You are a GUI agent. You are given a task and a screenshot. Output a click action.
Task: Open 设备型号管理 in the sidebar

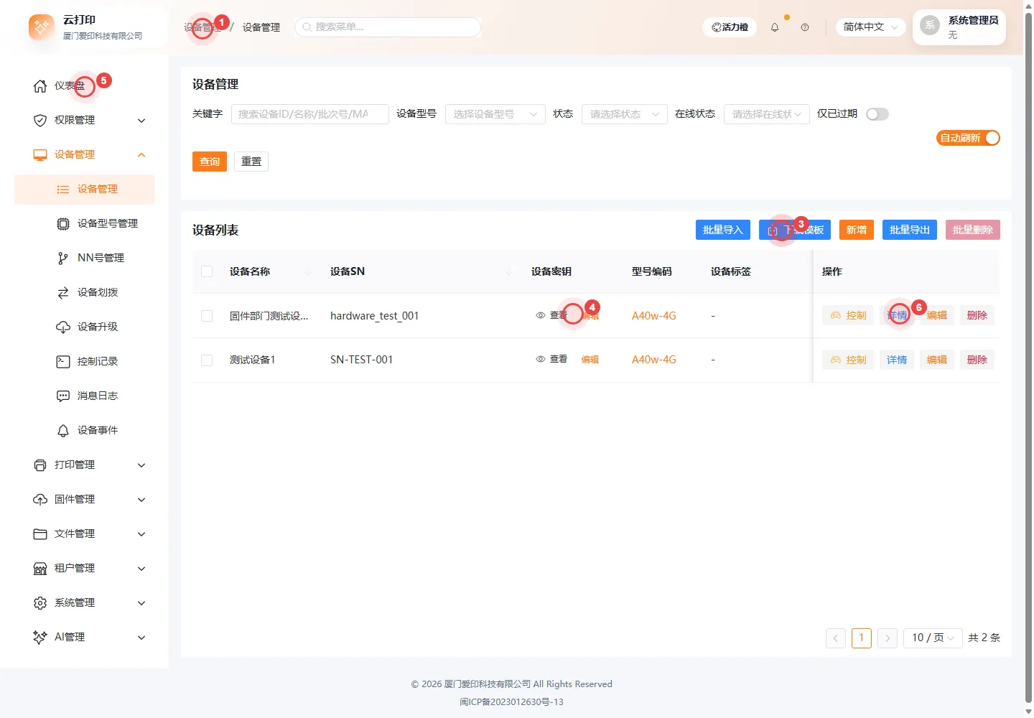85,223
